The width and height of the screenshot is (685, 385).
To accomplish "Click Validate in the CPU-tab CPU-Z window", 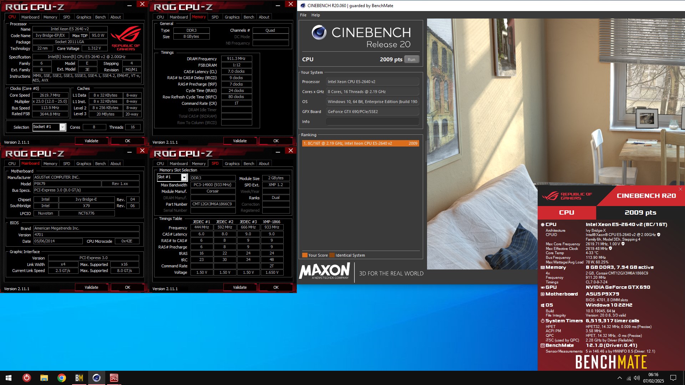I will [x=91, y=141].
